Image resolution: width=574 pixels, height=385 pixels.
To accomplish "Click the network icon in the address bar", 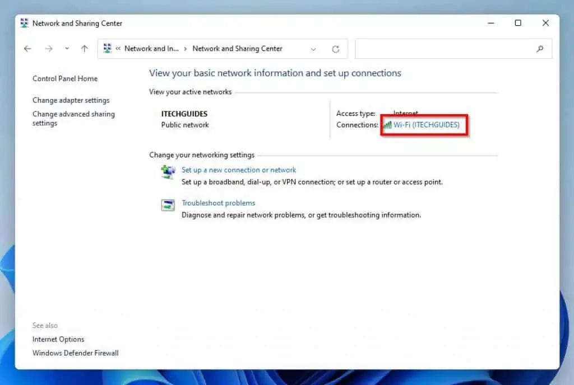I will coord(108,49).
